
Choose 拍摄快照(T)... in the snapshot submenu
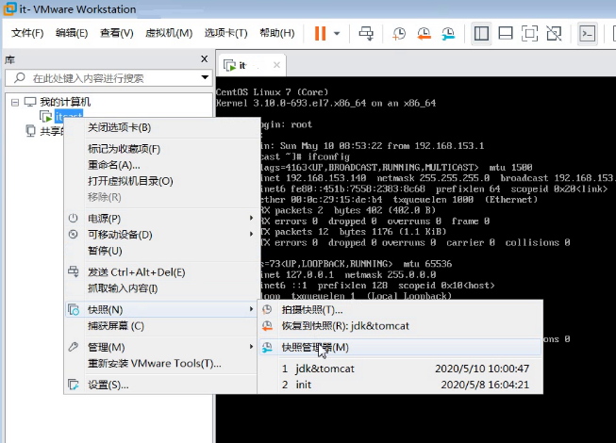(x=400, y=309)
